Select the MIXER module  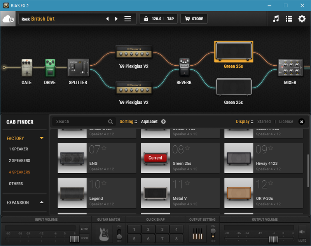coord(290,68)
